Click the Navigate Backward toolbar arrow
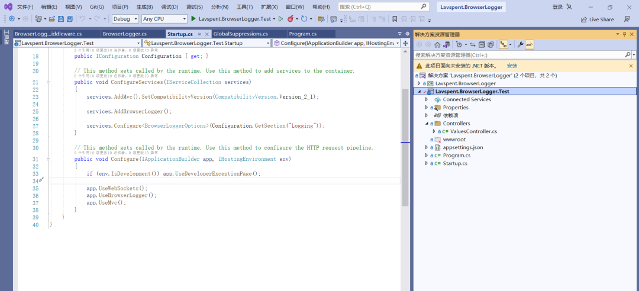Image resolution: width=639 pixels, height=291 pixels. [x=11, y=19]
